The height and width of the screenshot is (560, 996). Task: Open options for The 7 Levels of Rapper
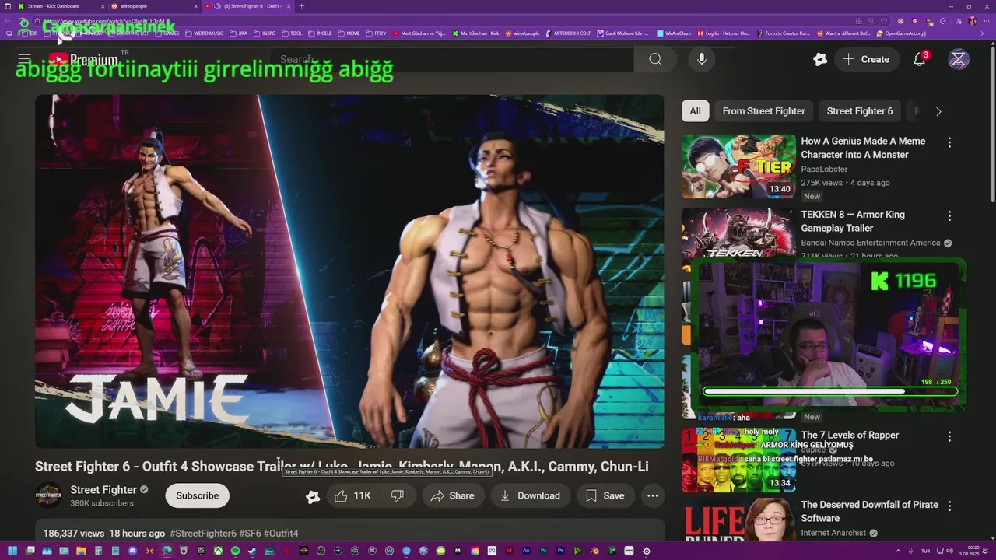949,436
